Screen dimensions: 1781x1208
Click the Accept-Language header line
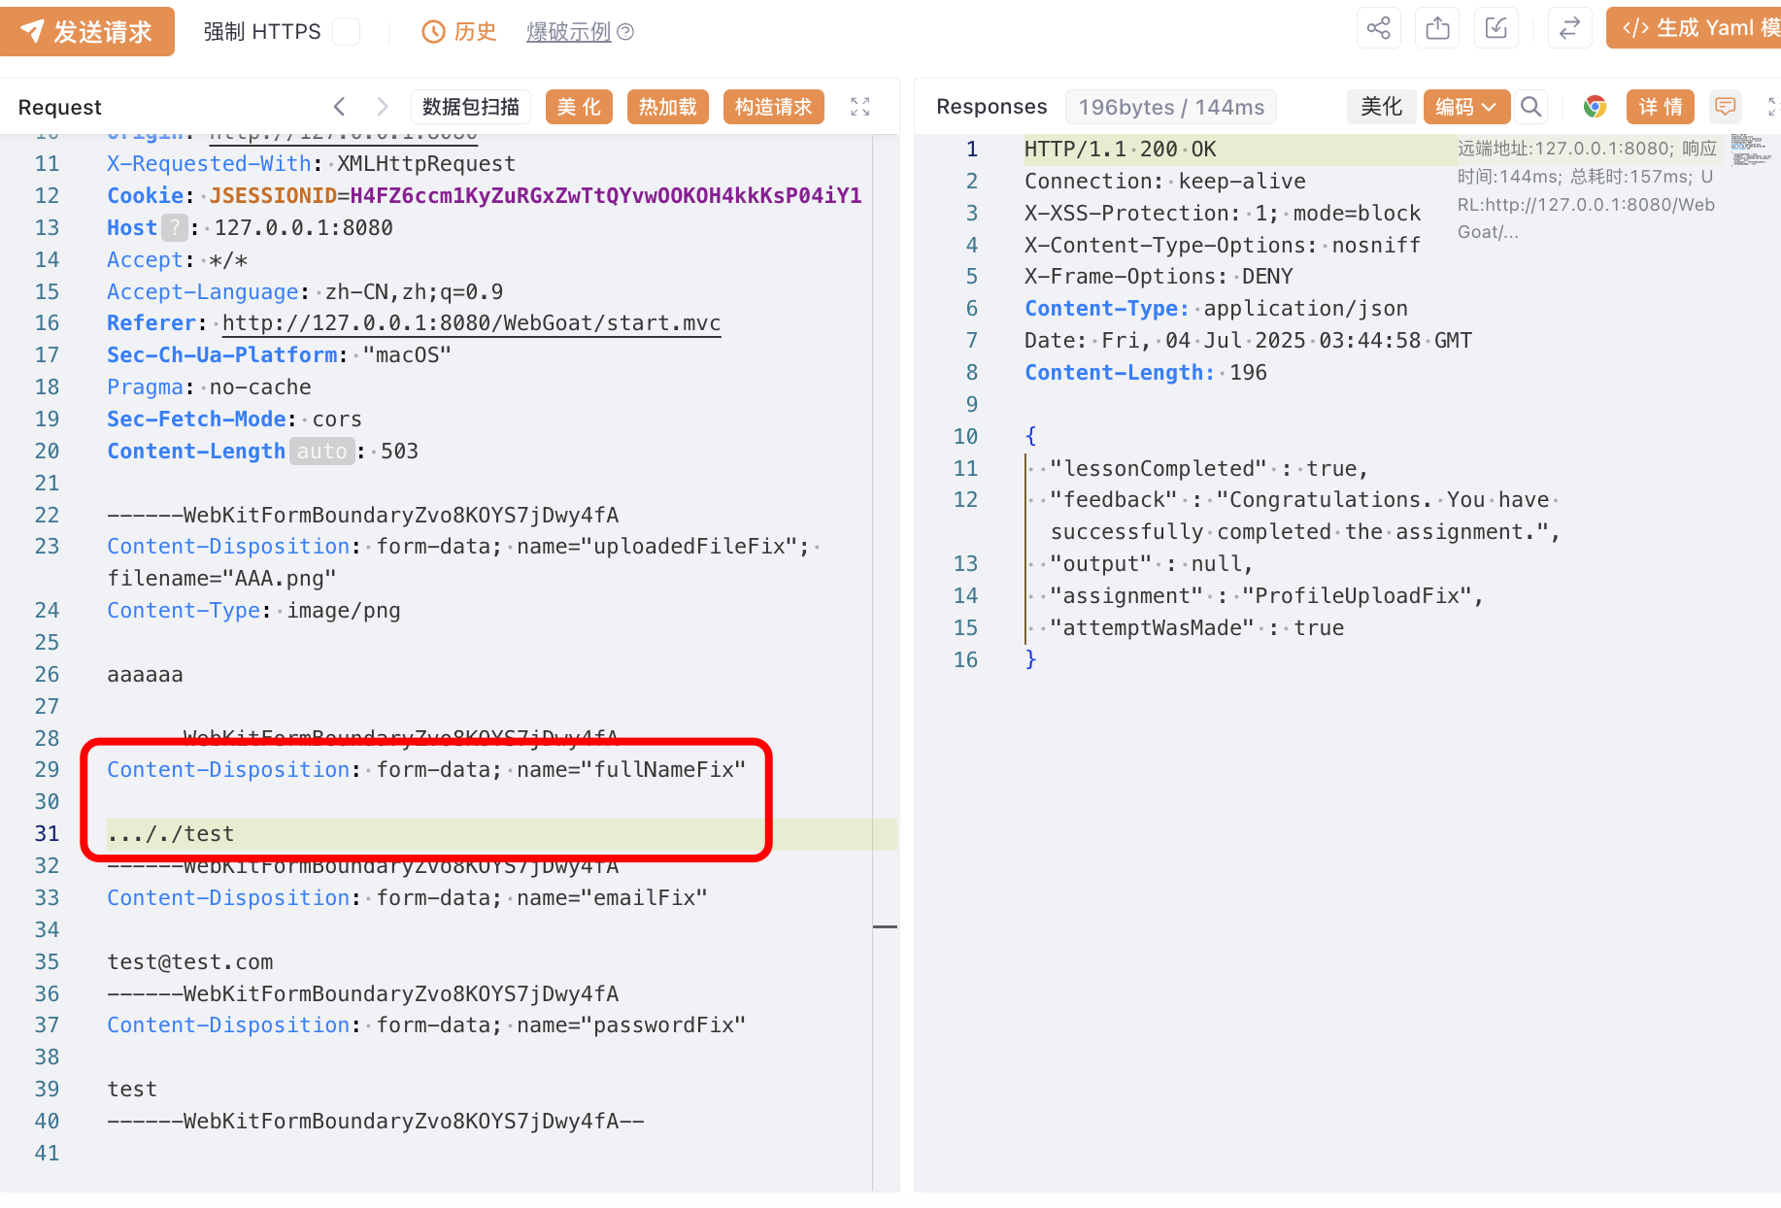pyautogui.click(x=305, y=292)
